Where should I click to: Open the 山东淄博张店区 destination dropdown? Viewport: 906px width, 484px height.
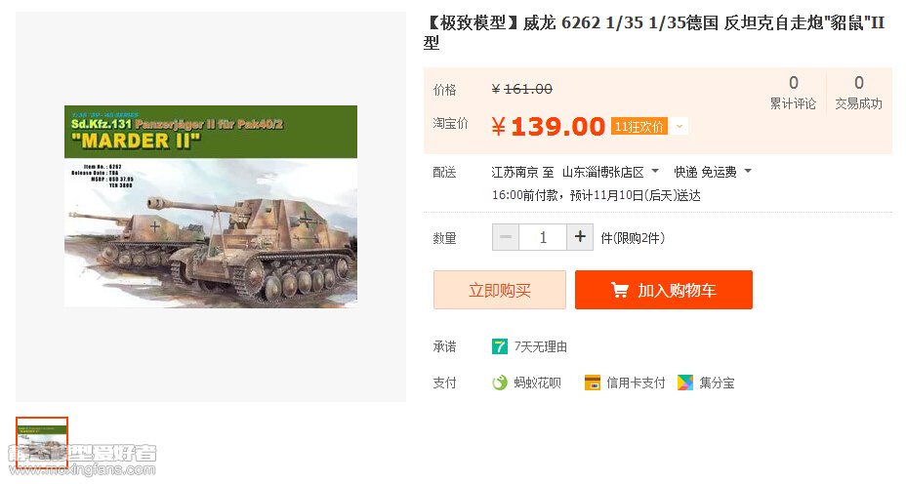610,172
